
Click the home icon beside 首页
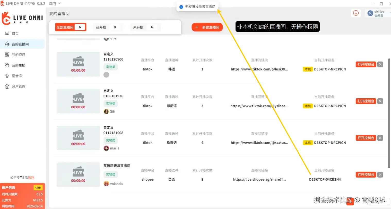pyautogui.click(x=7, y=33)
